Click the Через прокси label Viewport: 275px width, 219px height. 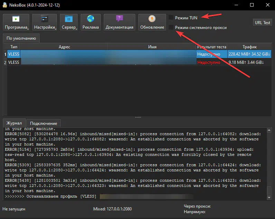pyautogui.click(x=197, y=206)
